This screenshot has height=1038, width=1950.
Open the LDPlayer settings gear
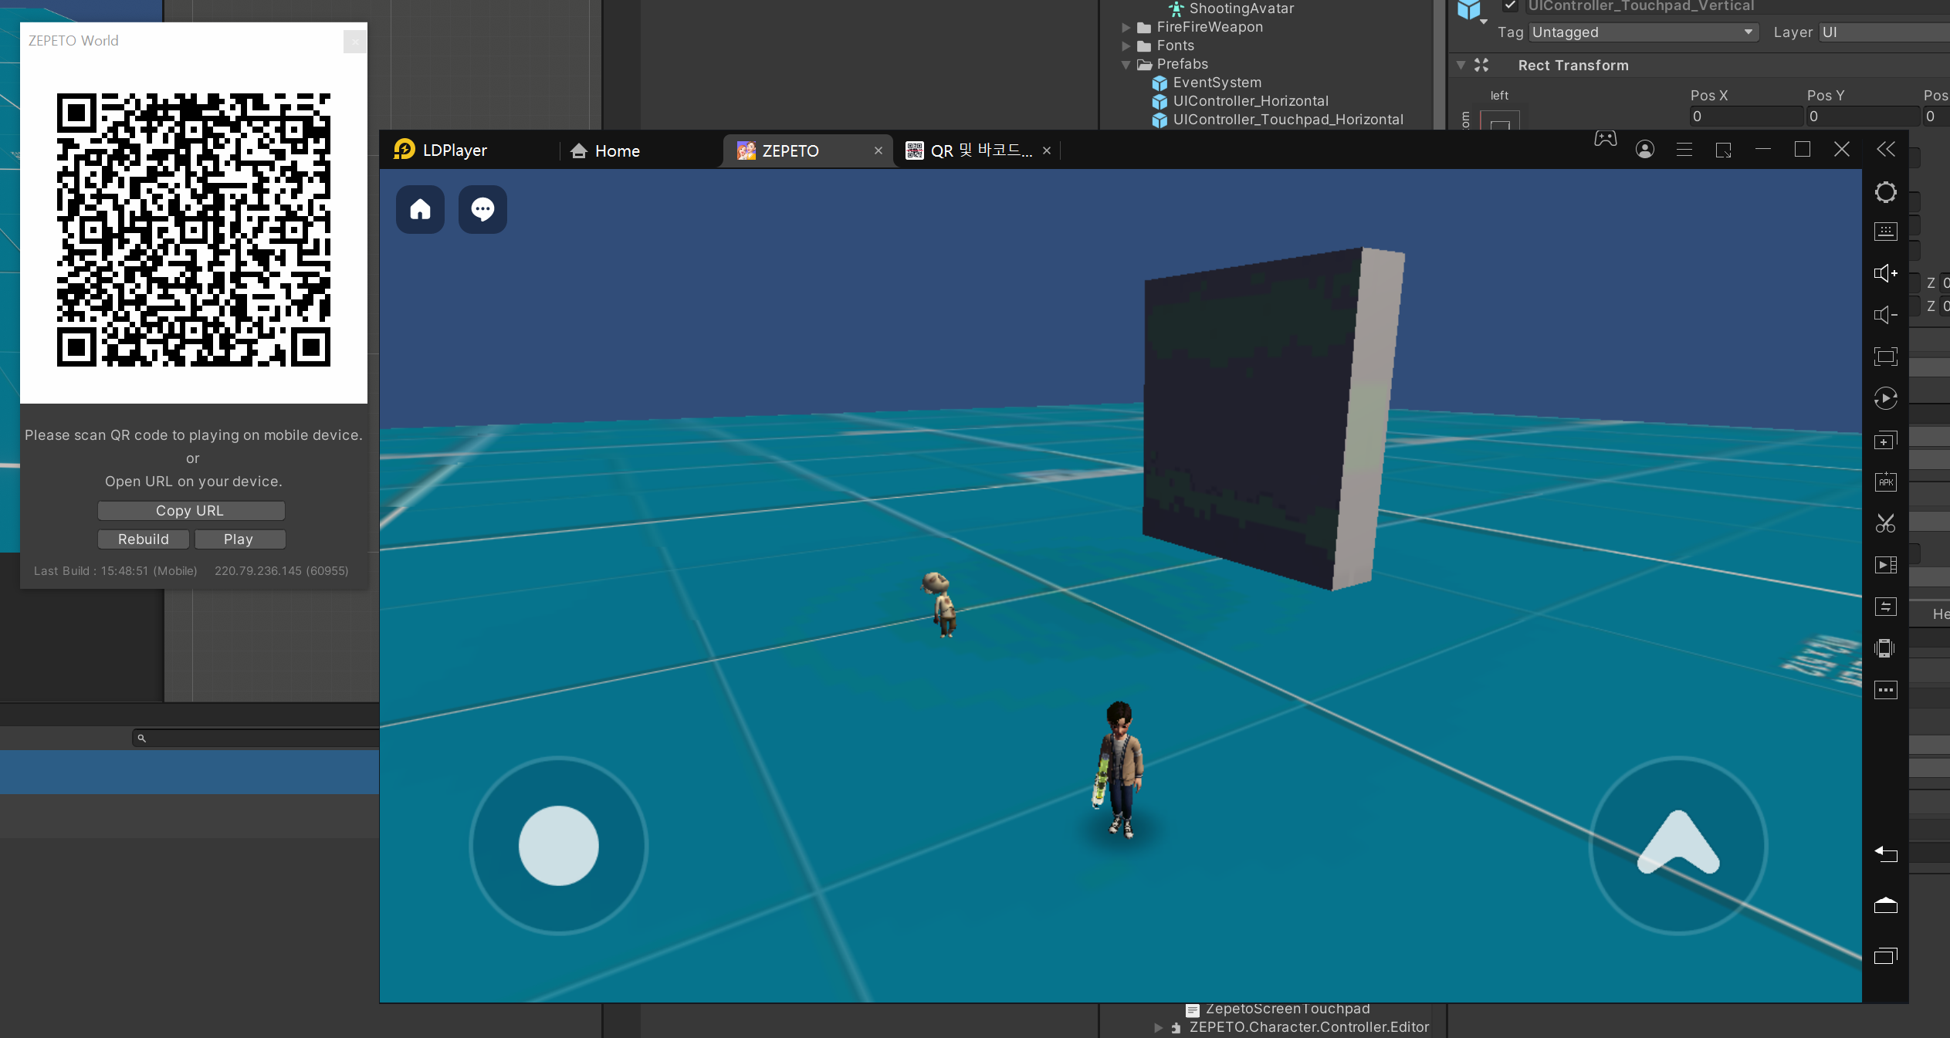(1886, 192)
